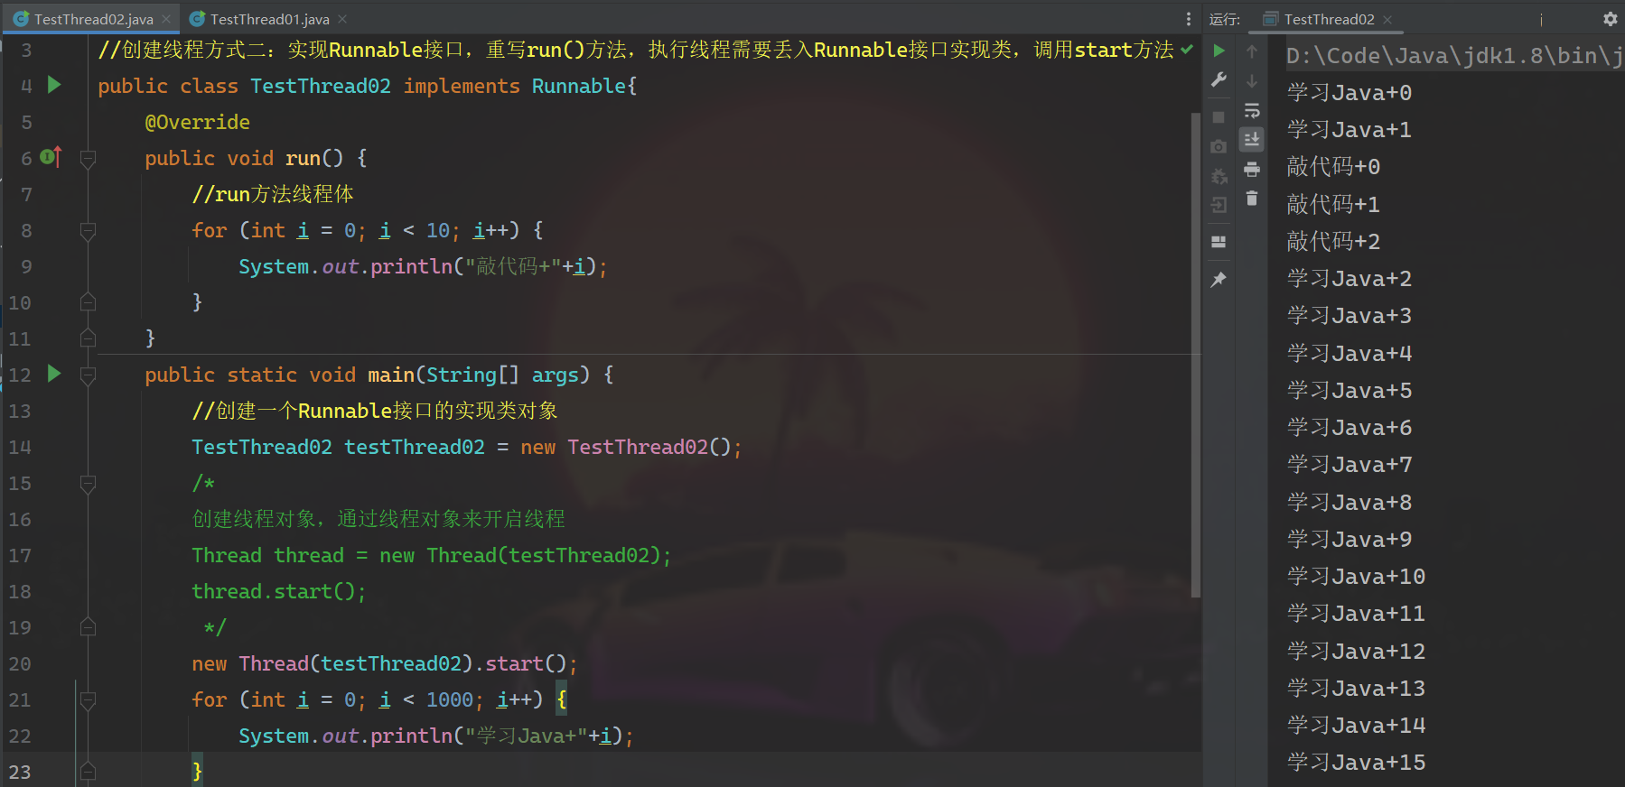Click console output line 学习Java+15

1356,763
